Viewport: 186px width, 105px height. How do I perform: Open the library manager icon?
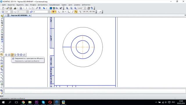pos(51,8)
